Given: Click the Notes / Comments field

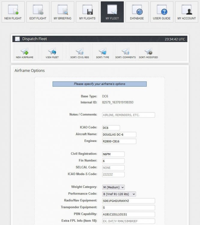Looking at the screenshot, I should 128,115.
